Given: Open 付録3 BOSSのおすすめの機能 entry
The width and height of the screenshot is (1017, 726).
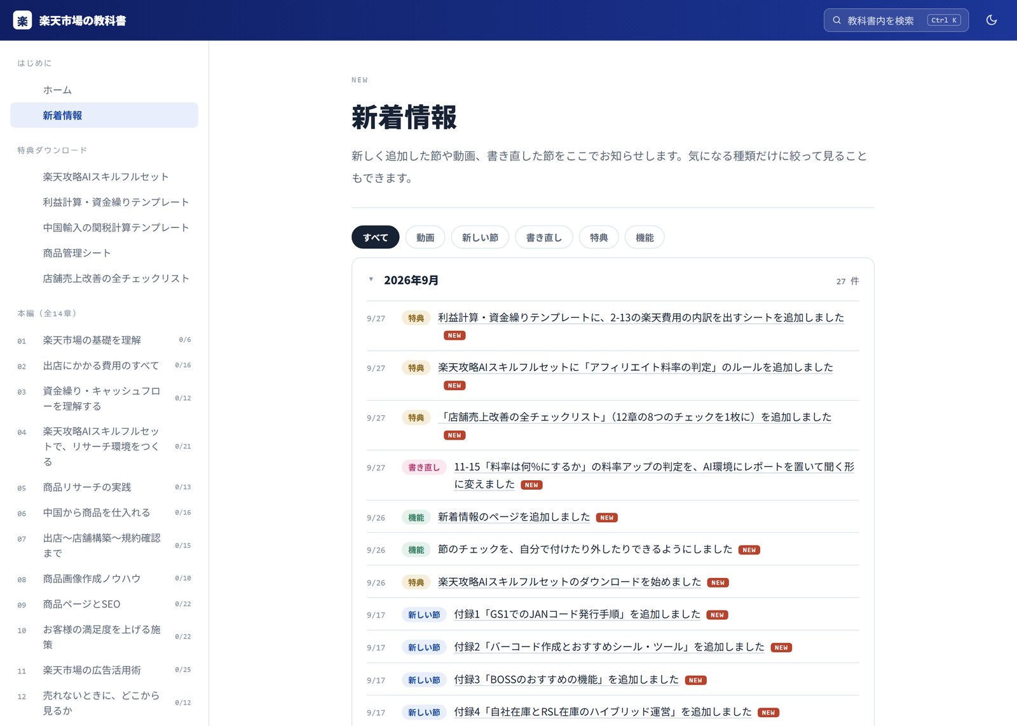Looking at the screenshot, I should (566, 680).
